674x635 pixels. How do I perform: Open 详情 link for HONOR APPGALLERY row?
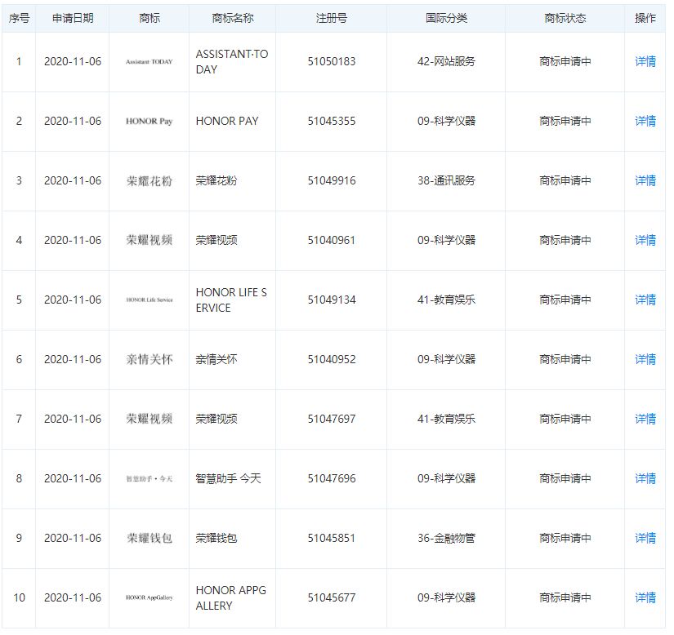pos(645,597)
